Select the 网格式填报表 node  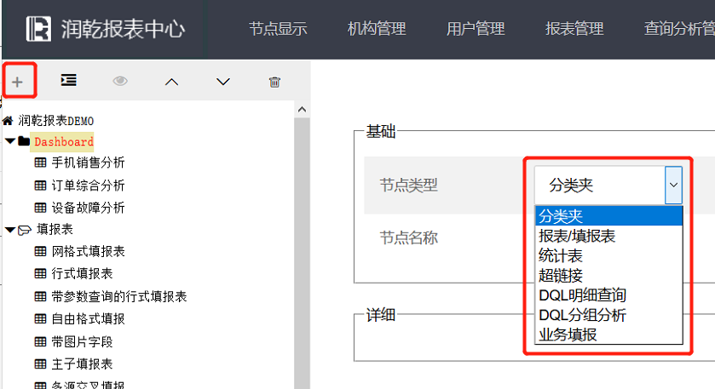(x=88, y=251)
